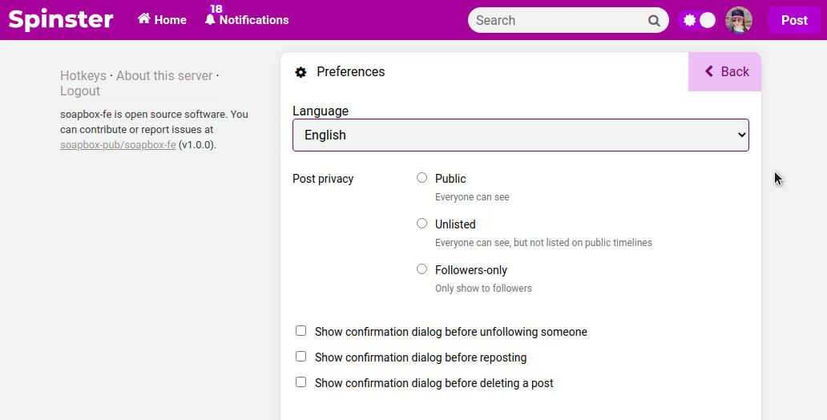Click the Logout link
Screen dimensions: 827x420
tap(80, 91)
